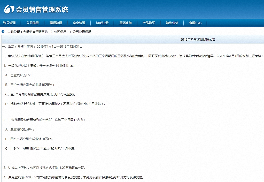Open the 重消补单 menu

(x=126, y=23)
